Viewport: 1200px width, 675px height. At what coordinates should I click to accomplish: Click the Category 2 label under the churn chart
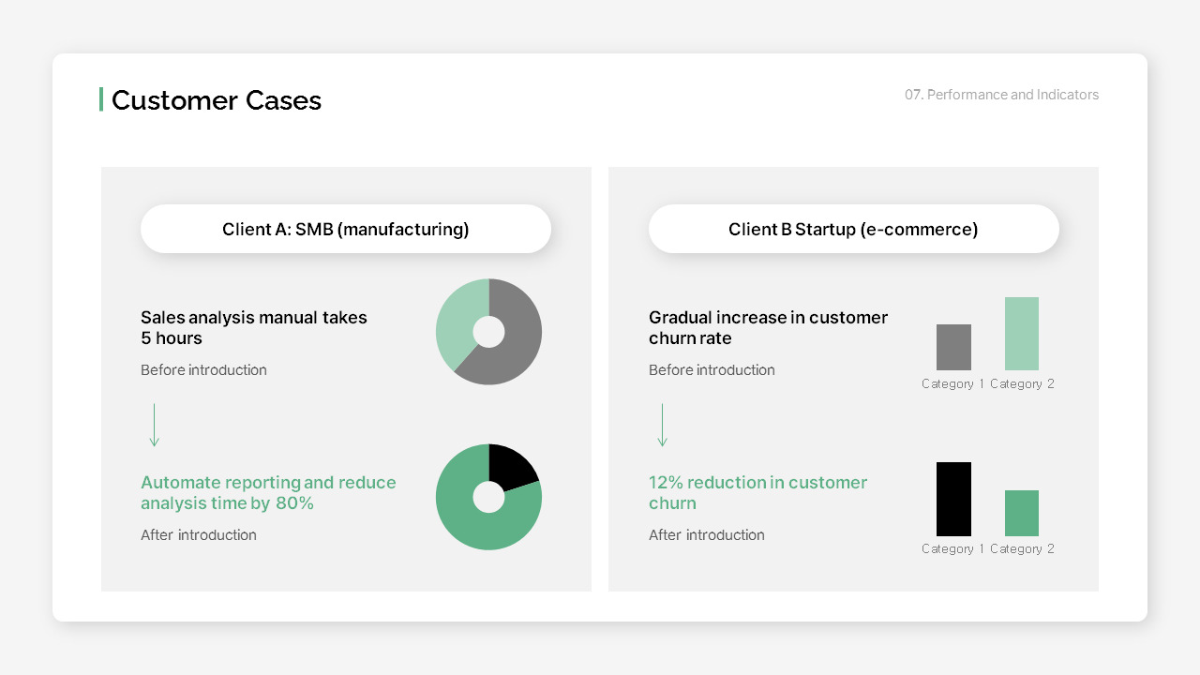click(1022, 383)
